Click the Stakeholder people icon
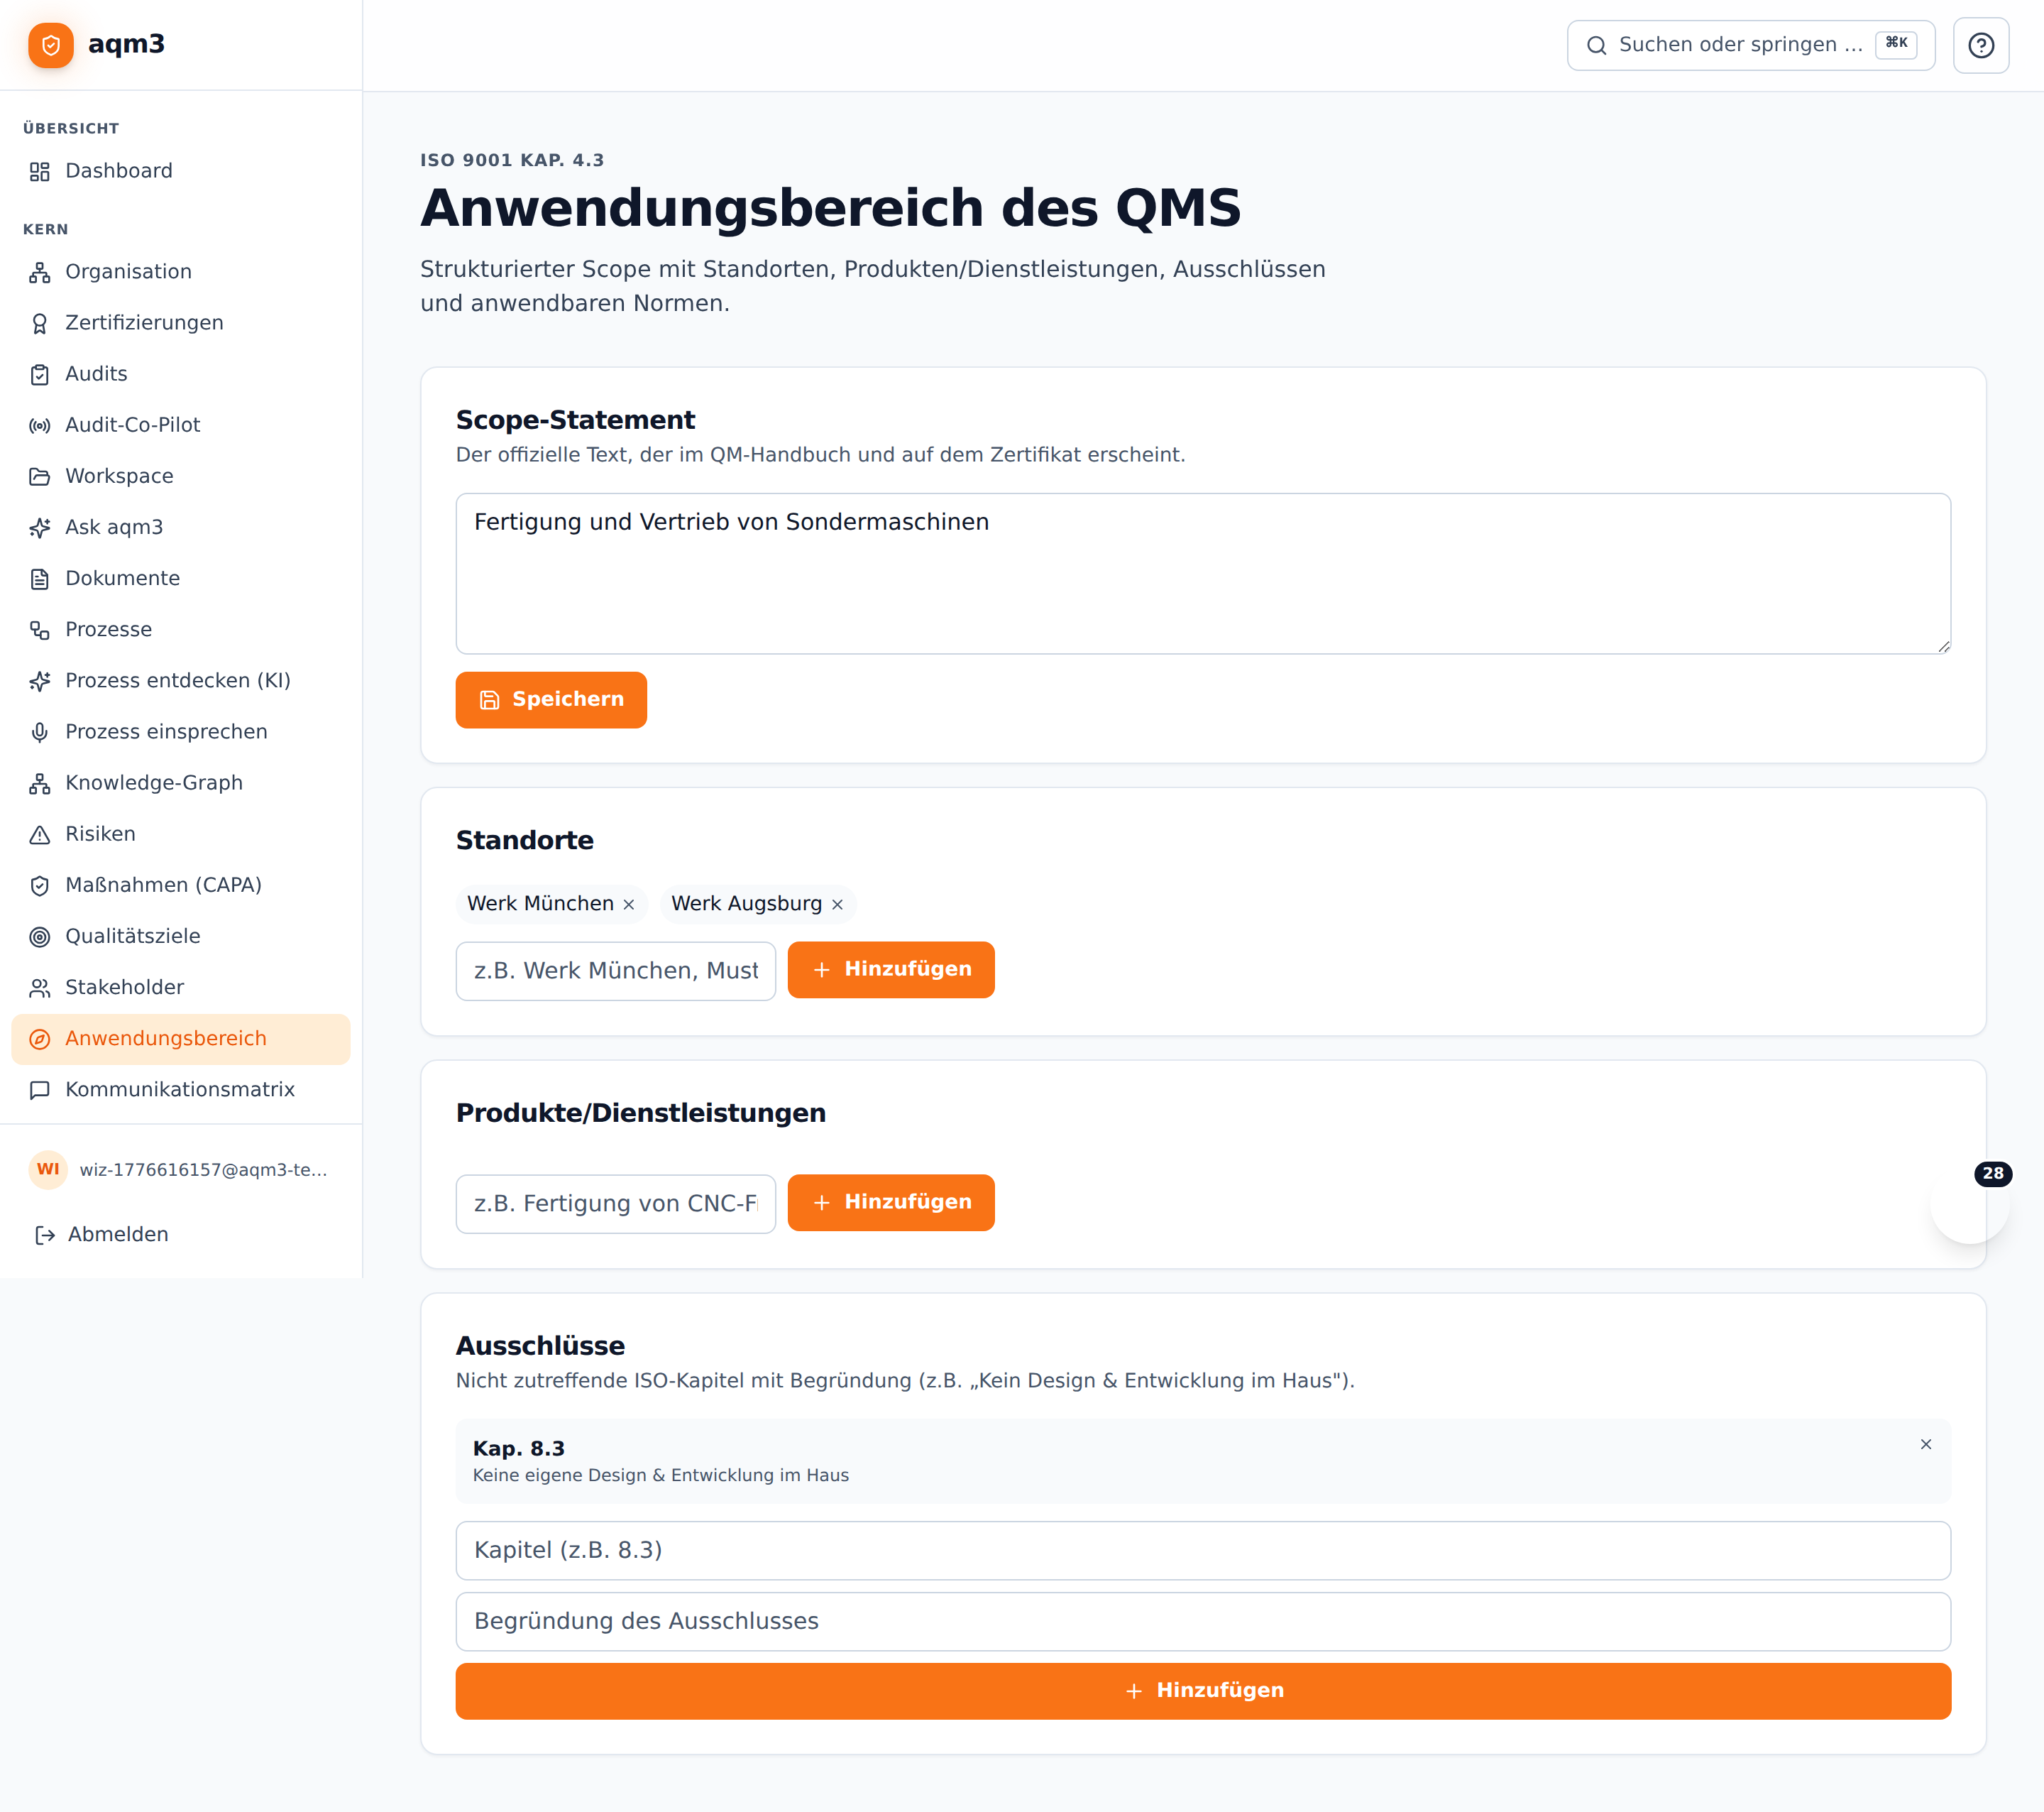Image resolution: width=2044 pixels, height=1812 pixels. pos(40,988)
